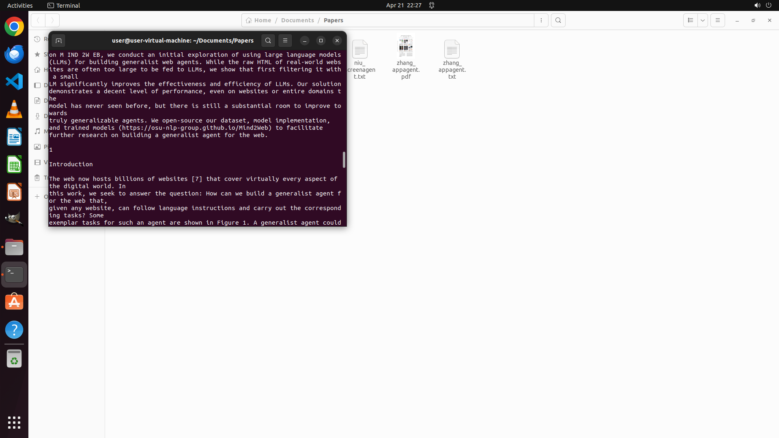Open the Activities overview
This screenshot has width=779, height=438.
[20, 5]
